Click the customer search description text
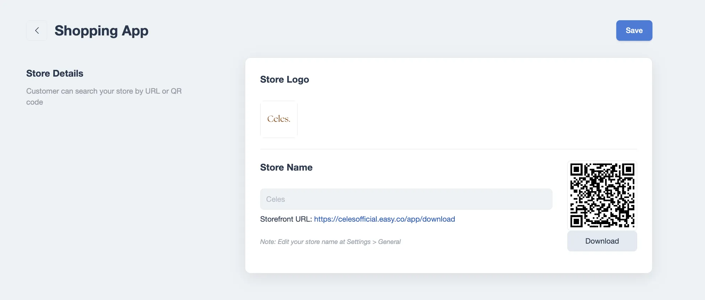The image size is (705, 300). click(103, 96)
